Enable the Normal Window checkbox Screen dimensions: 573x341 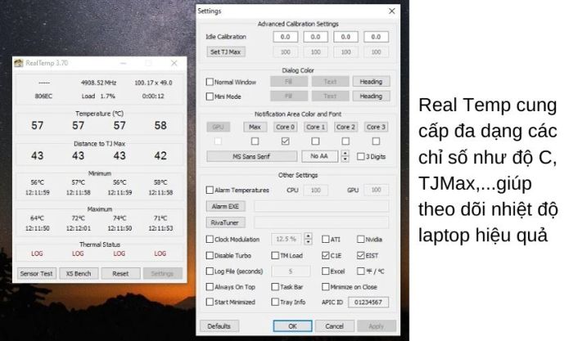pos(210,82)
